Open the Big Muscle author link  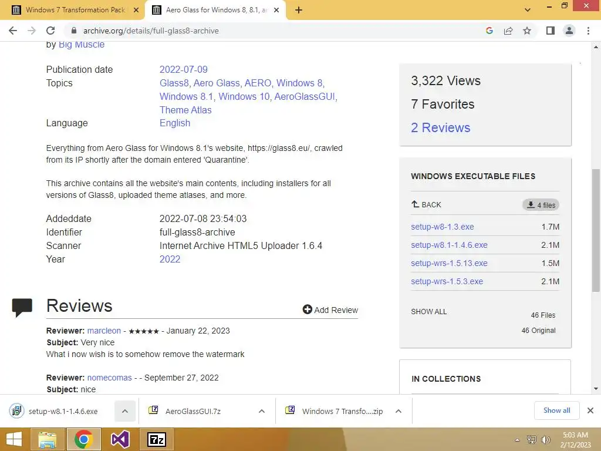point(81,45)
